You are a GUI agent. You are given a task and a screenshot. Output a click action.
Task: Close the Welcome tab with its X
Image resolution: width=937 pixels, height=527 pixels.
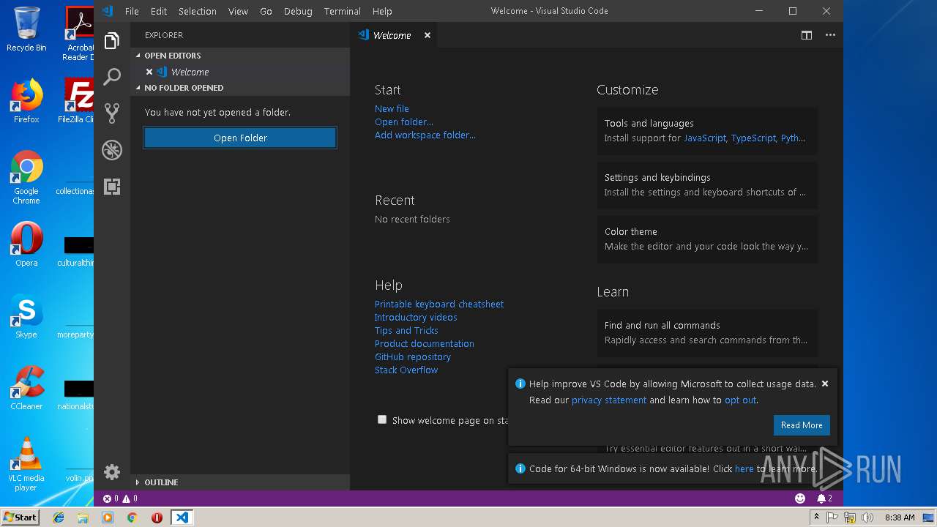click(428, 35)
